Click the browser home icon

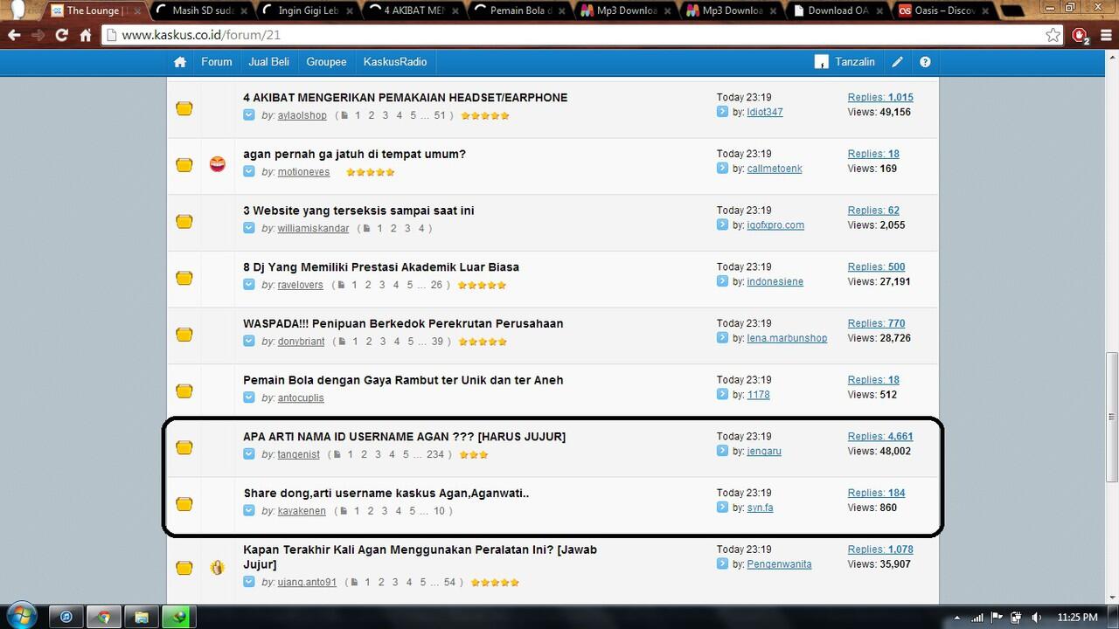(86, 36)
